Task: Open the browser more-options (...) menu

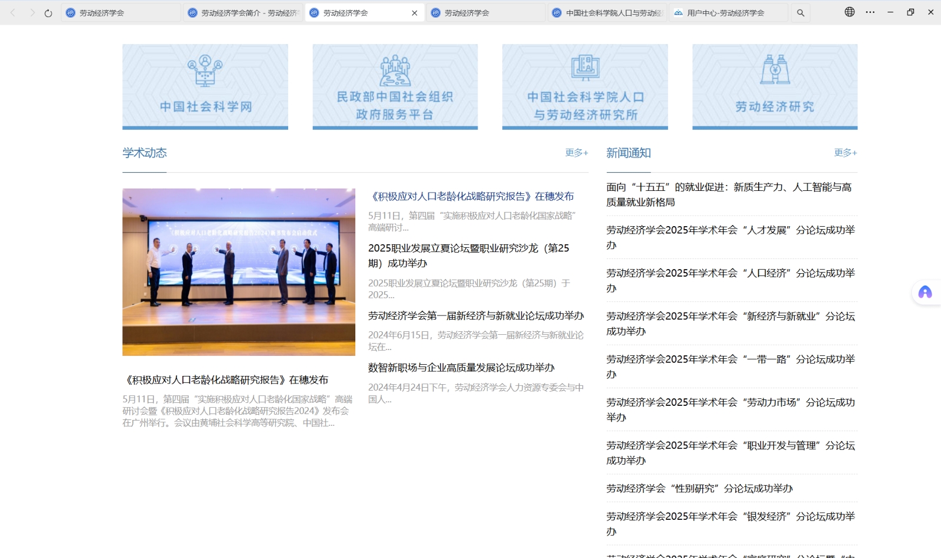Action: 869,12
